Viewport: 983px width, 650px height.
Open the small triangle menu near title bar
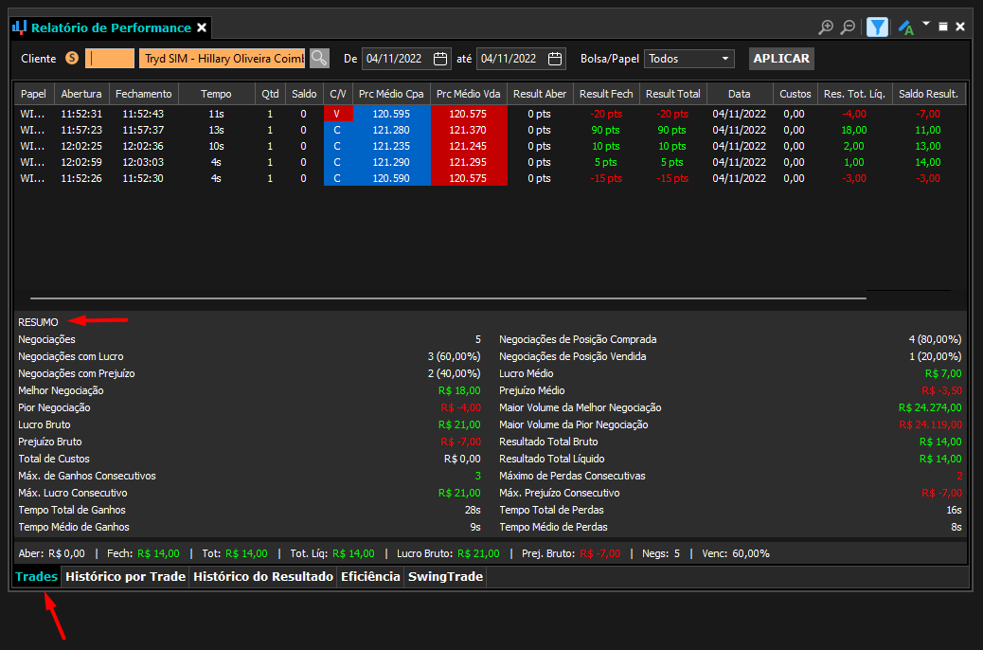coord(926,24)
